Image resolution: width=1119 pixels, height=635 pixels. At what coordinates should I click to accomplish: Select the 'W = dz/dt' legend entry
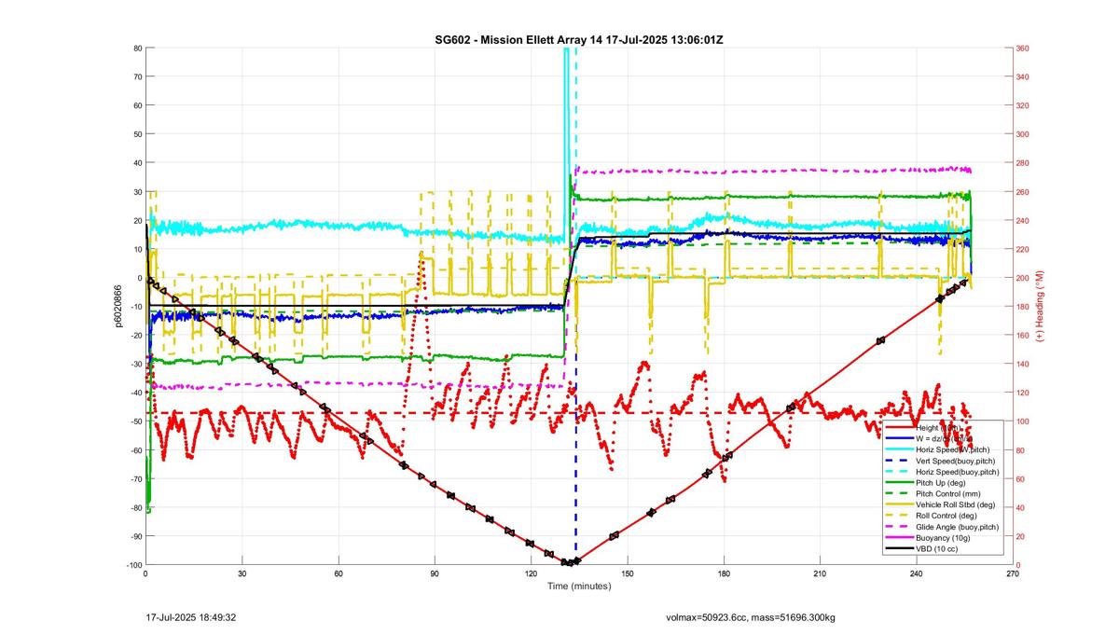tap(943, 438)
